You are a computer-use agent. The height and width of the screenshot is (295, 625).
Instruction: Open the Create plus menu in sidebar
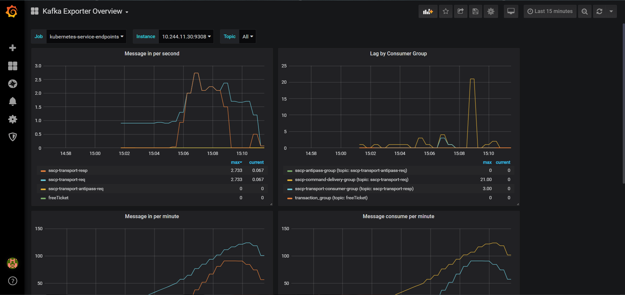12,48
